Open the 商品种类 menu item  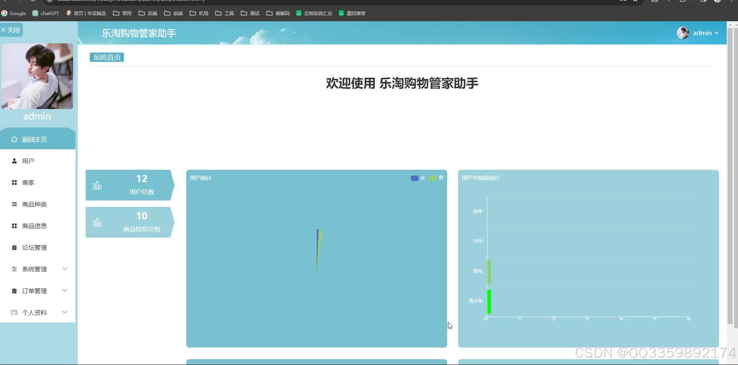38,204
